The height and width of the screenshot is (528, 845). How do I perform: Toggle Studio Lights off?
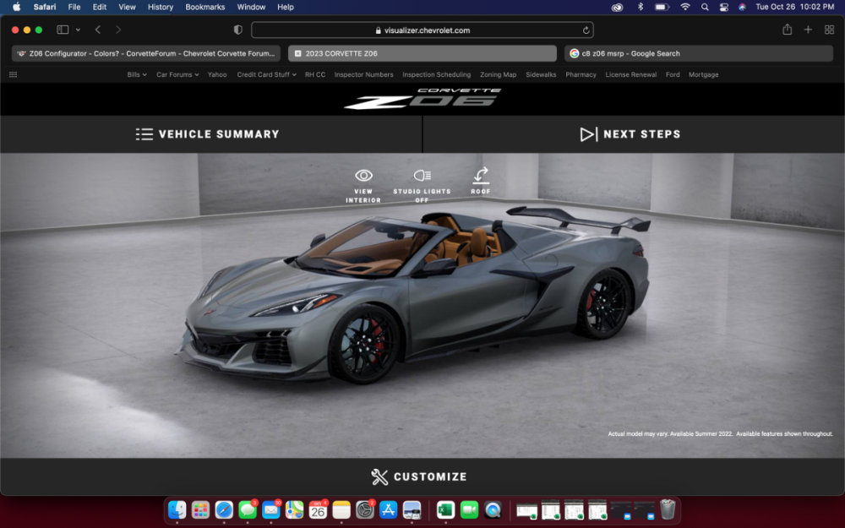pos(422,187)
